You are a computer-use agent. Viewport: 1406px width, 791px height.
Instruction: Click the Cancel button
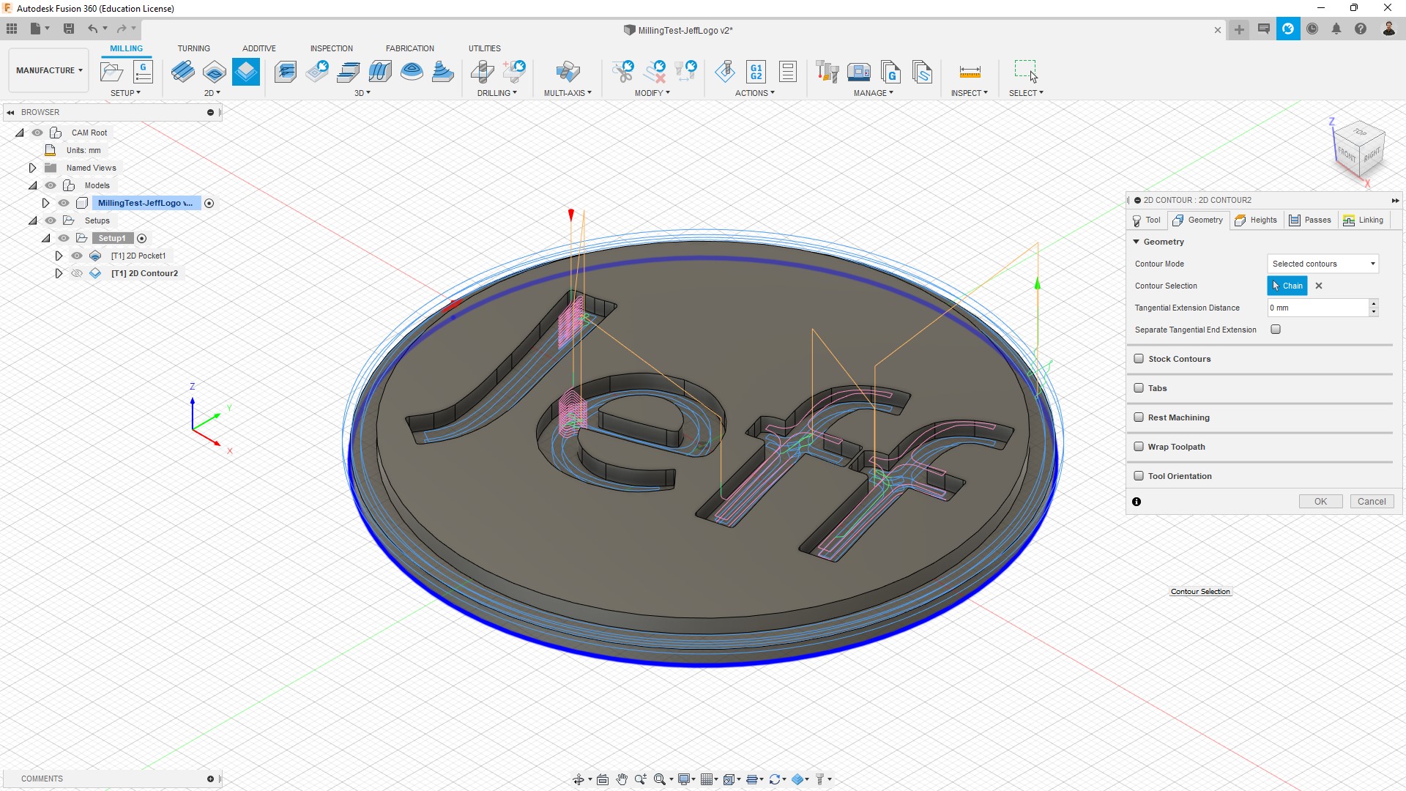(x=1371, y=502)
